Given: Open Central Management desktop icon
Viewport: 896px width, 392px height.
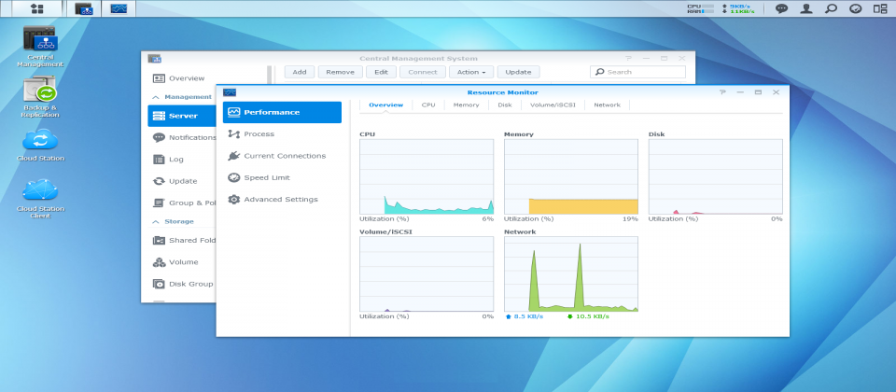Looking at the screenshot, I should (39, 42).
